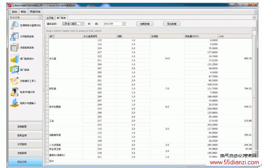Select the 技术发展部 department cell
262x168 pixels.
66,106
